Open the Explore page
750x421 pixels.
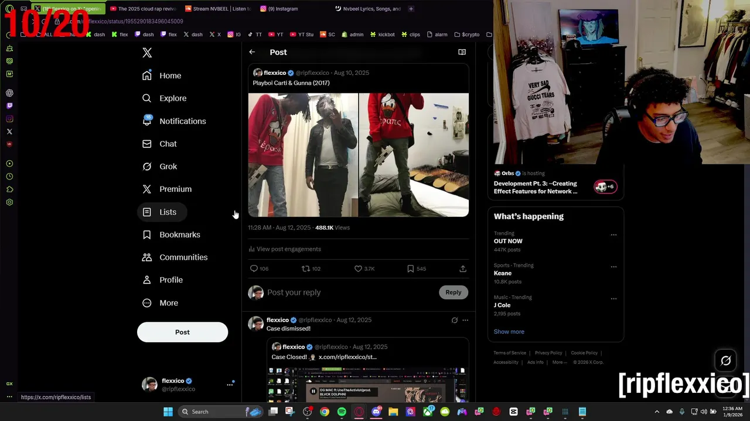(165, 98)
